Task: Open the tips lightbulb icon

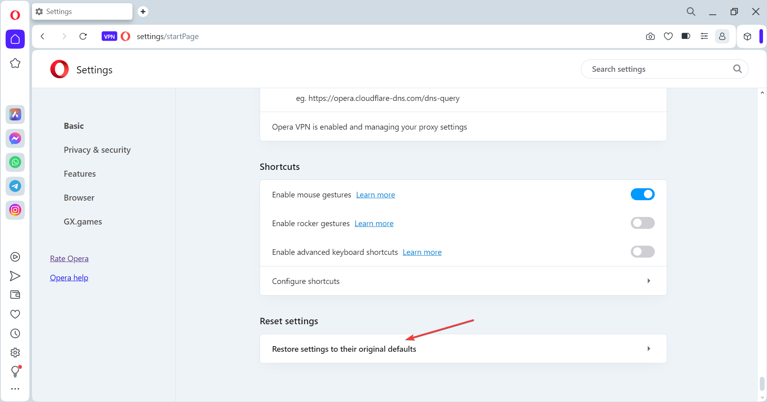Action: pyautogui.click(x=15, y=371)
